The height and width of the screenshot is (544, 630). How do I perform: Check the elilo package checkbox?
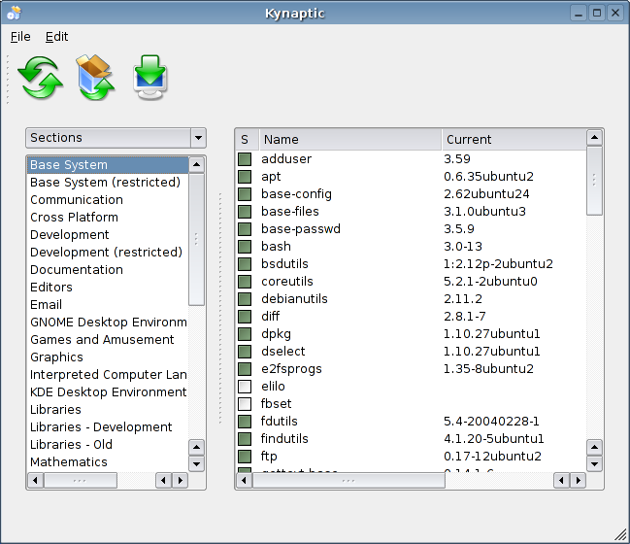pyautogui.click(x=245, y=386)
